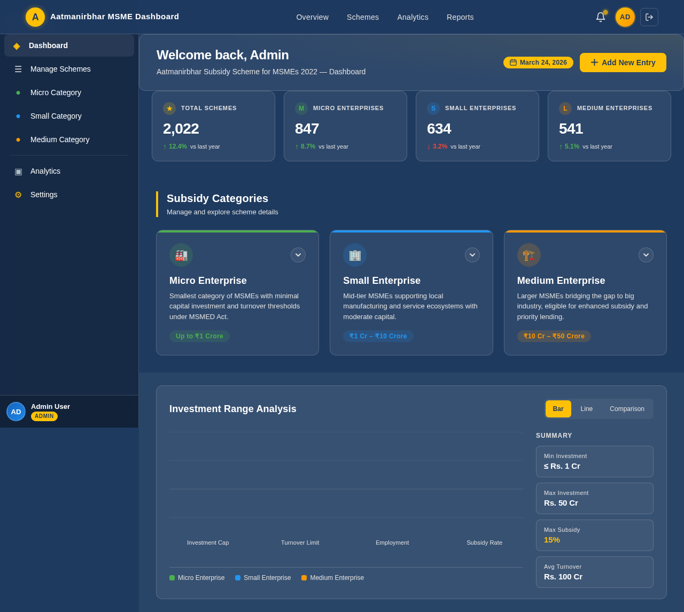Expand the Micro Enterprise card details
Image resolution: width=684 pixels, height=612 pixels.
point(298,255)
